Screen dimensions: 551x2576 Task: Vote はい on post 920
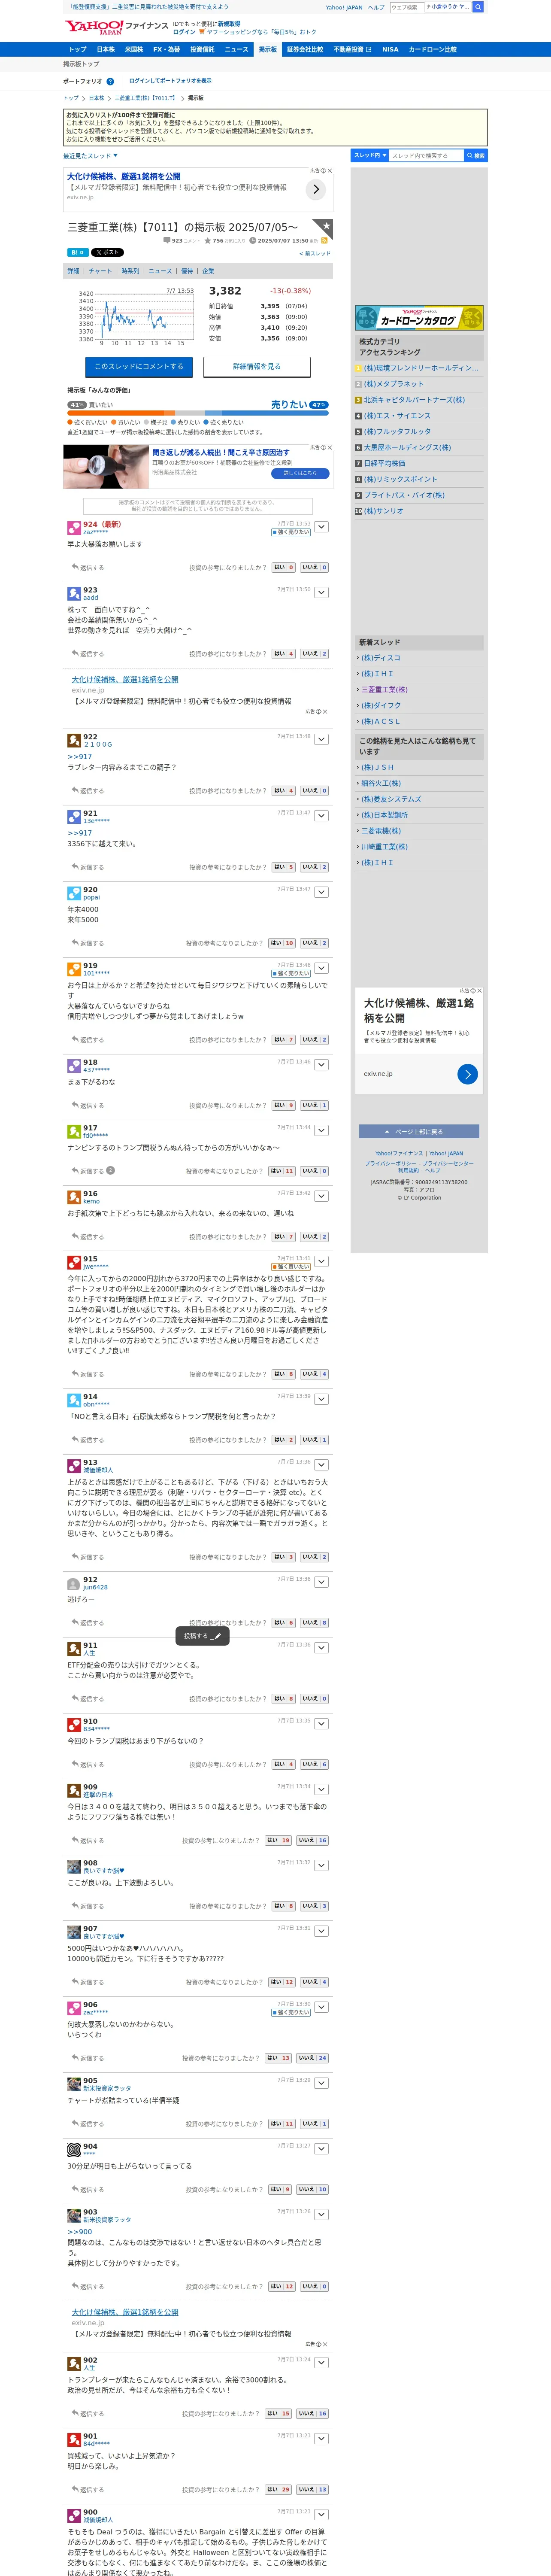[x=282, y=943]
